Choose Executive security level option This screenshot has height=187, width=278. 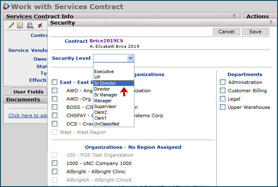(104, 71)
